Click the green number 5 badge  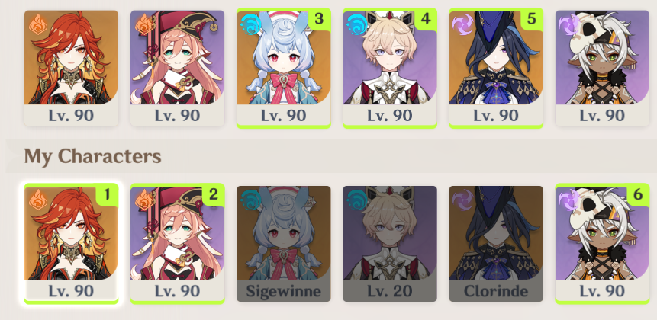pos(532,19)
